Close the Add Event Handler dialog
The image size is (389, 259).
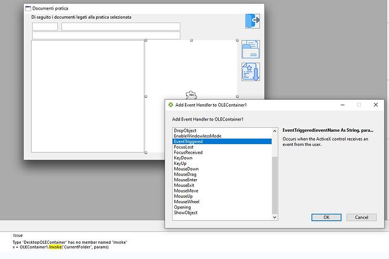(x=376, y=105)
